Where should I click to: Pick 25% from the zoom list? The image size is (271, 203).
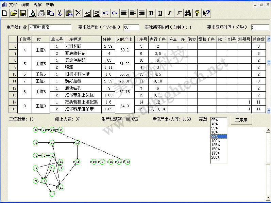[215, 120]
